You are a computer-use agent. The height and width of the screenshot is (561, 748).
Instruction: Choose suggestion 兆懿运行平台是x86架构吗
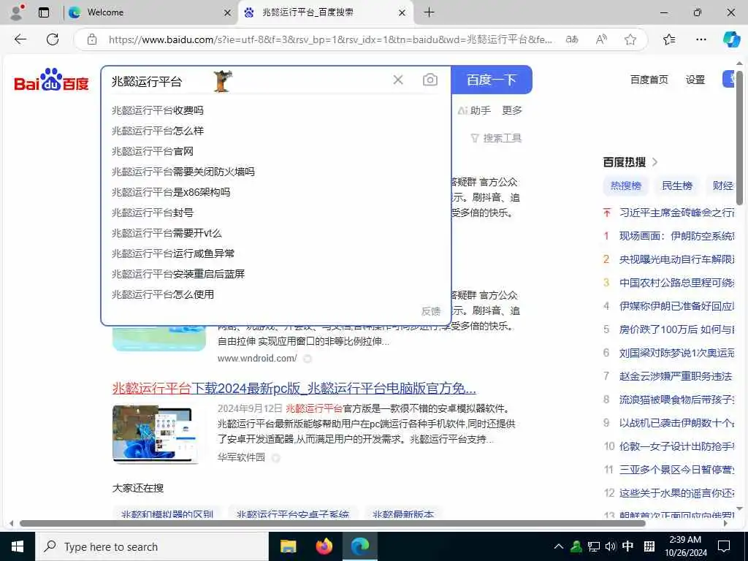(x=276, y=192)
